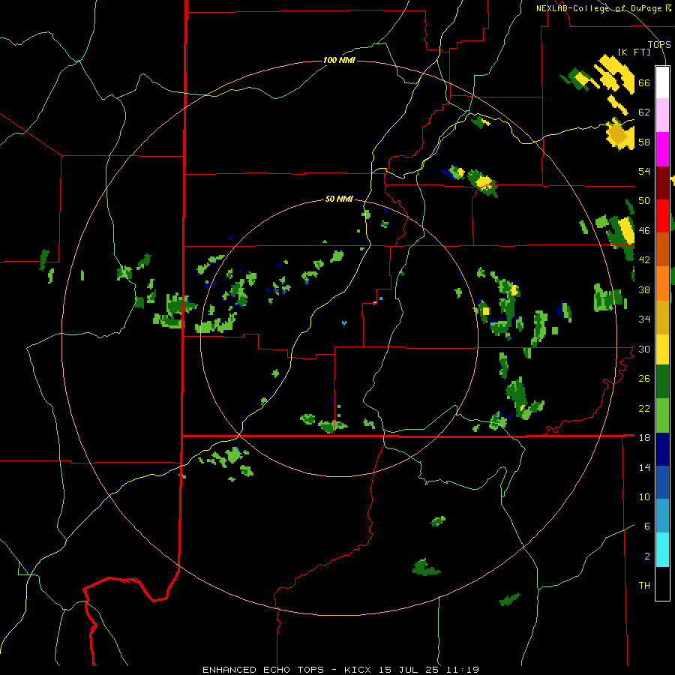This screenshot has width=675, height=675.
Task: Select the light green legend swatch
Action: pyautogui.click(x=662, y=415)
